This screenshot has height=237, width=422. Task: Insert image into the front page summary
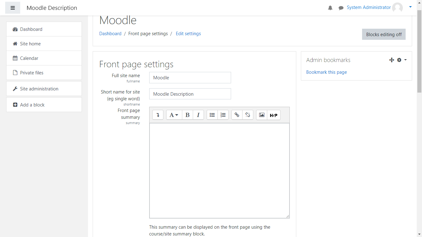coord(262,115)
